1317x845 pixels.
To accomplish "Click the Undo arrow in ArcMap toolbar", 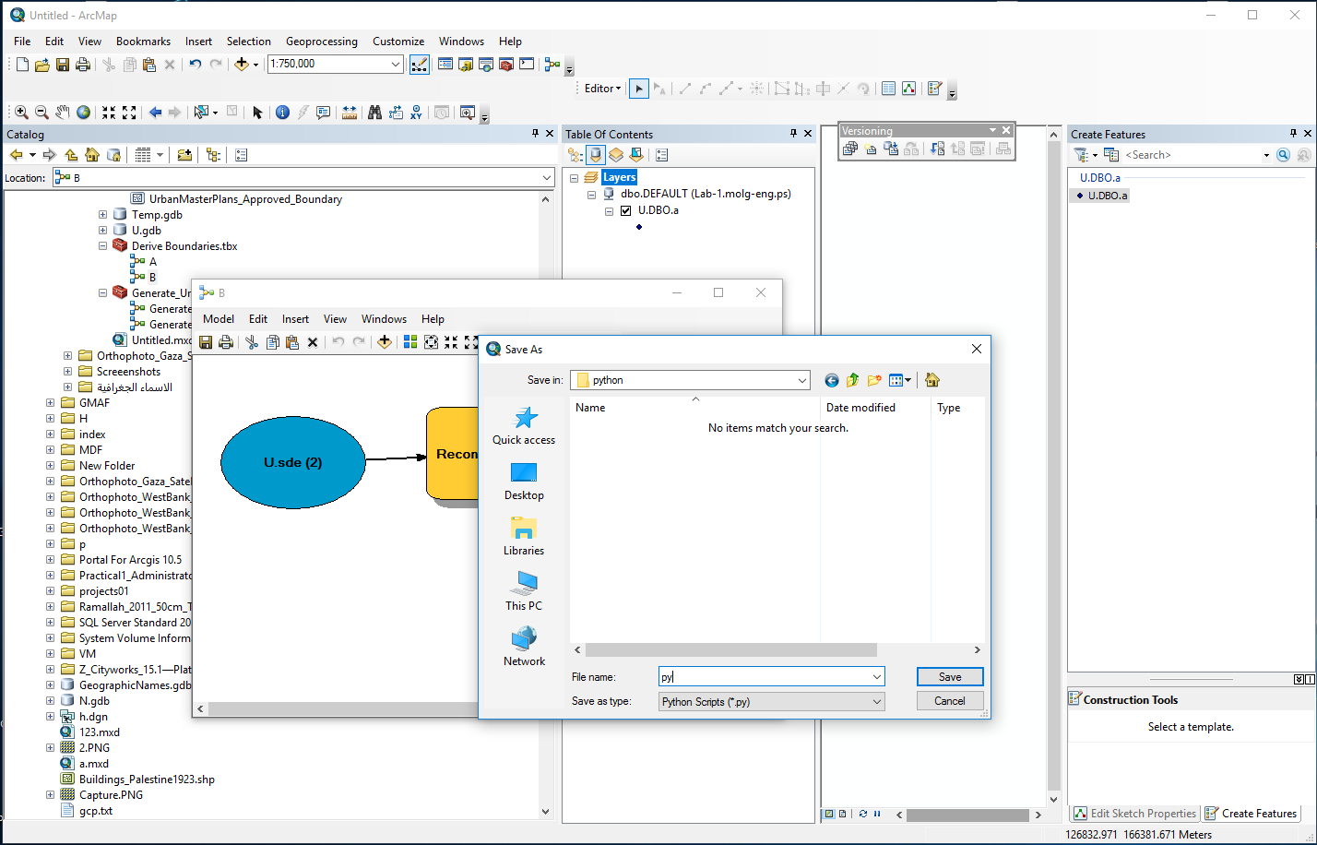I will click(195, 65).
